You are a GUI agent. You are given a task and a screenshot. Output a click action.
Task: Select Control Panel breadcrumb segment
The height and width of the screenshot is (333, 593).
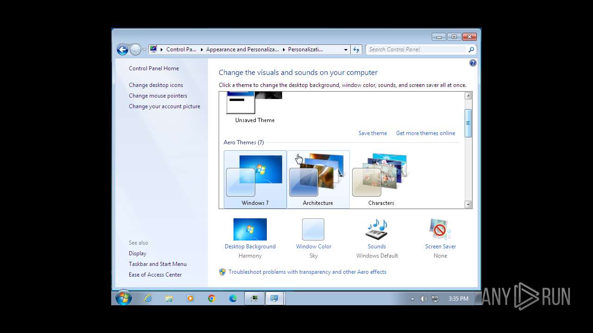click(x=181, y=49)
